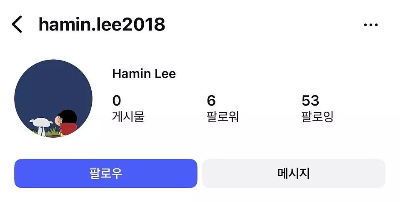Screen dimensions: 400x202
Task: Tap Shin-chan's black hair in the avatar
Action: pos(68,116)
